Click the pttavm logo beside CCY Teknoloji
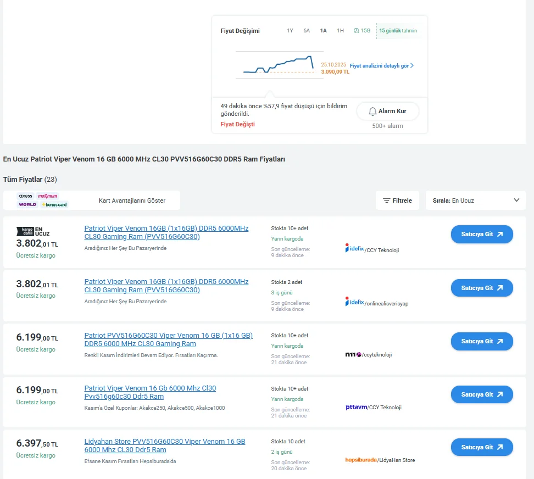This screenshot has width=534, height=479. coord(356,407)
